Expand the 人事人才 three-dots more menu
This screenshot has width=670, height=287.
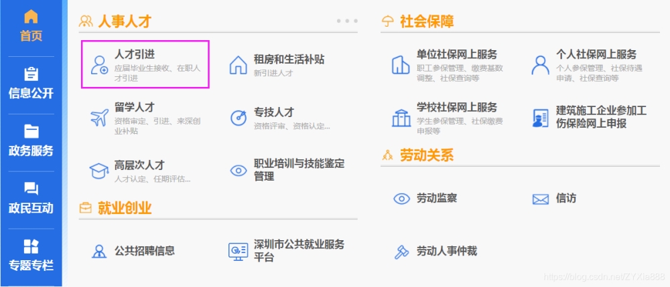(347, 21)
